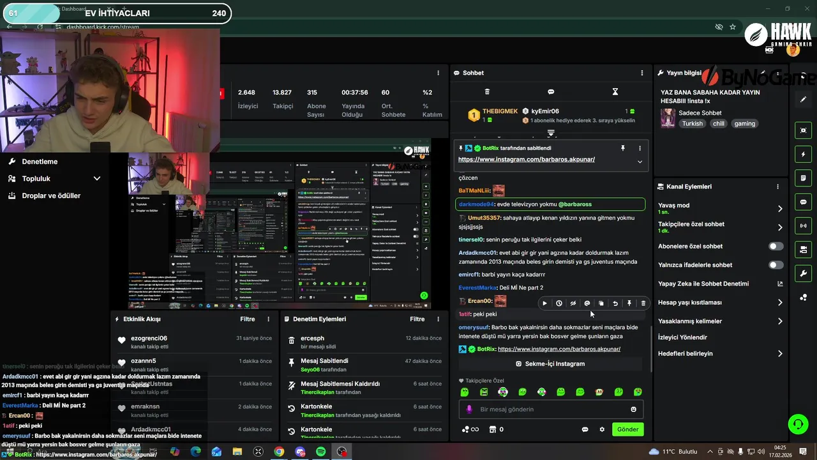Collapse the leaderboard handle above pinned message

551,134
